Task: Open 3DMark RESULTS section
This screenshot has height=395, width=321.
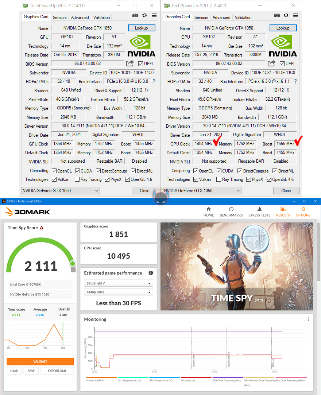Action: click(x=283, y=212)
